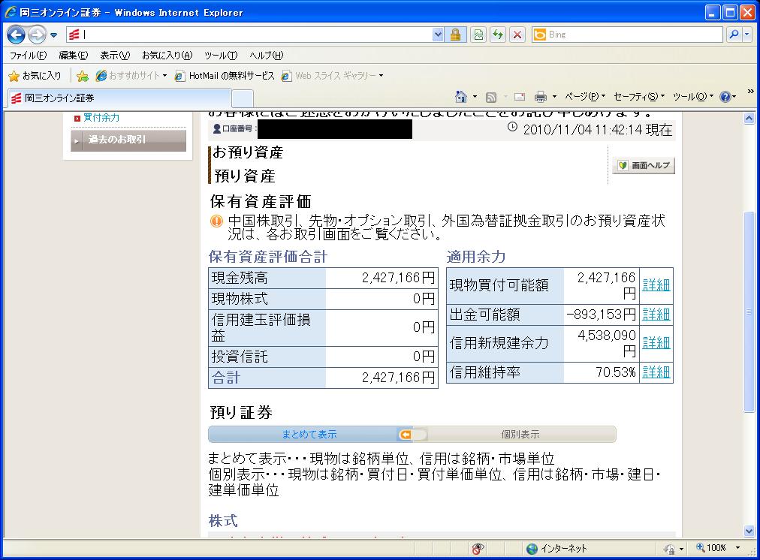Open the お気に入り(A) menu
Image resolution: width=760 pixels, height=560 pixels.
167,56
